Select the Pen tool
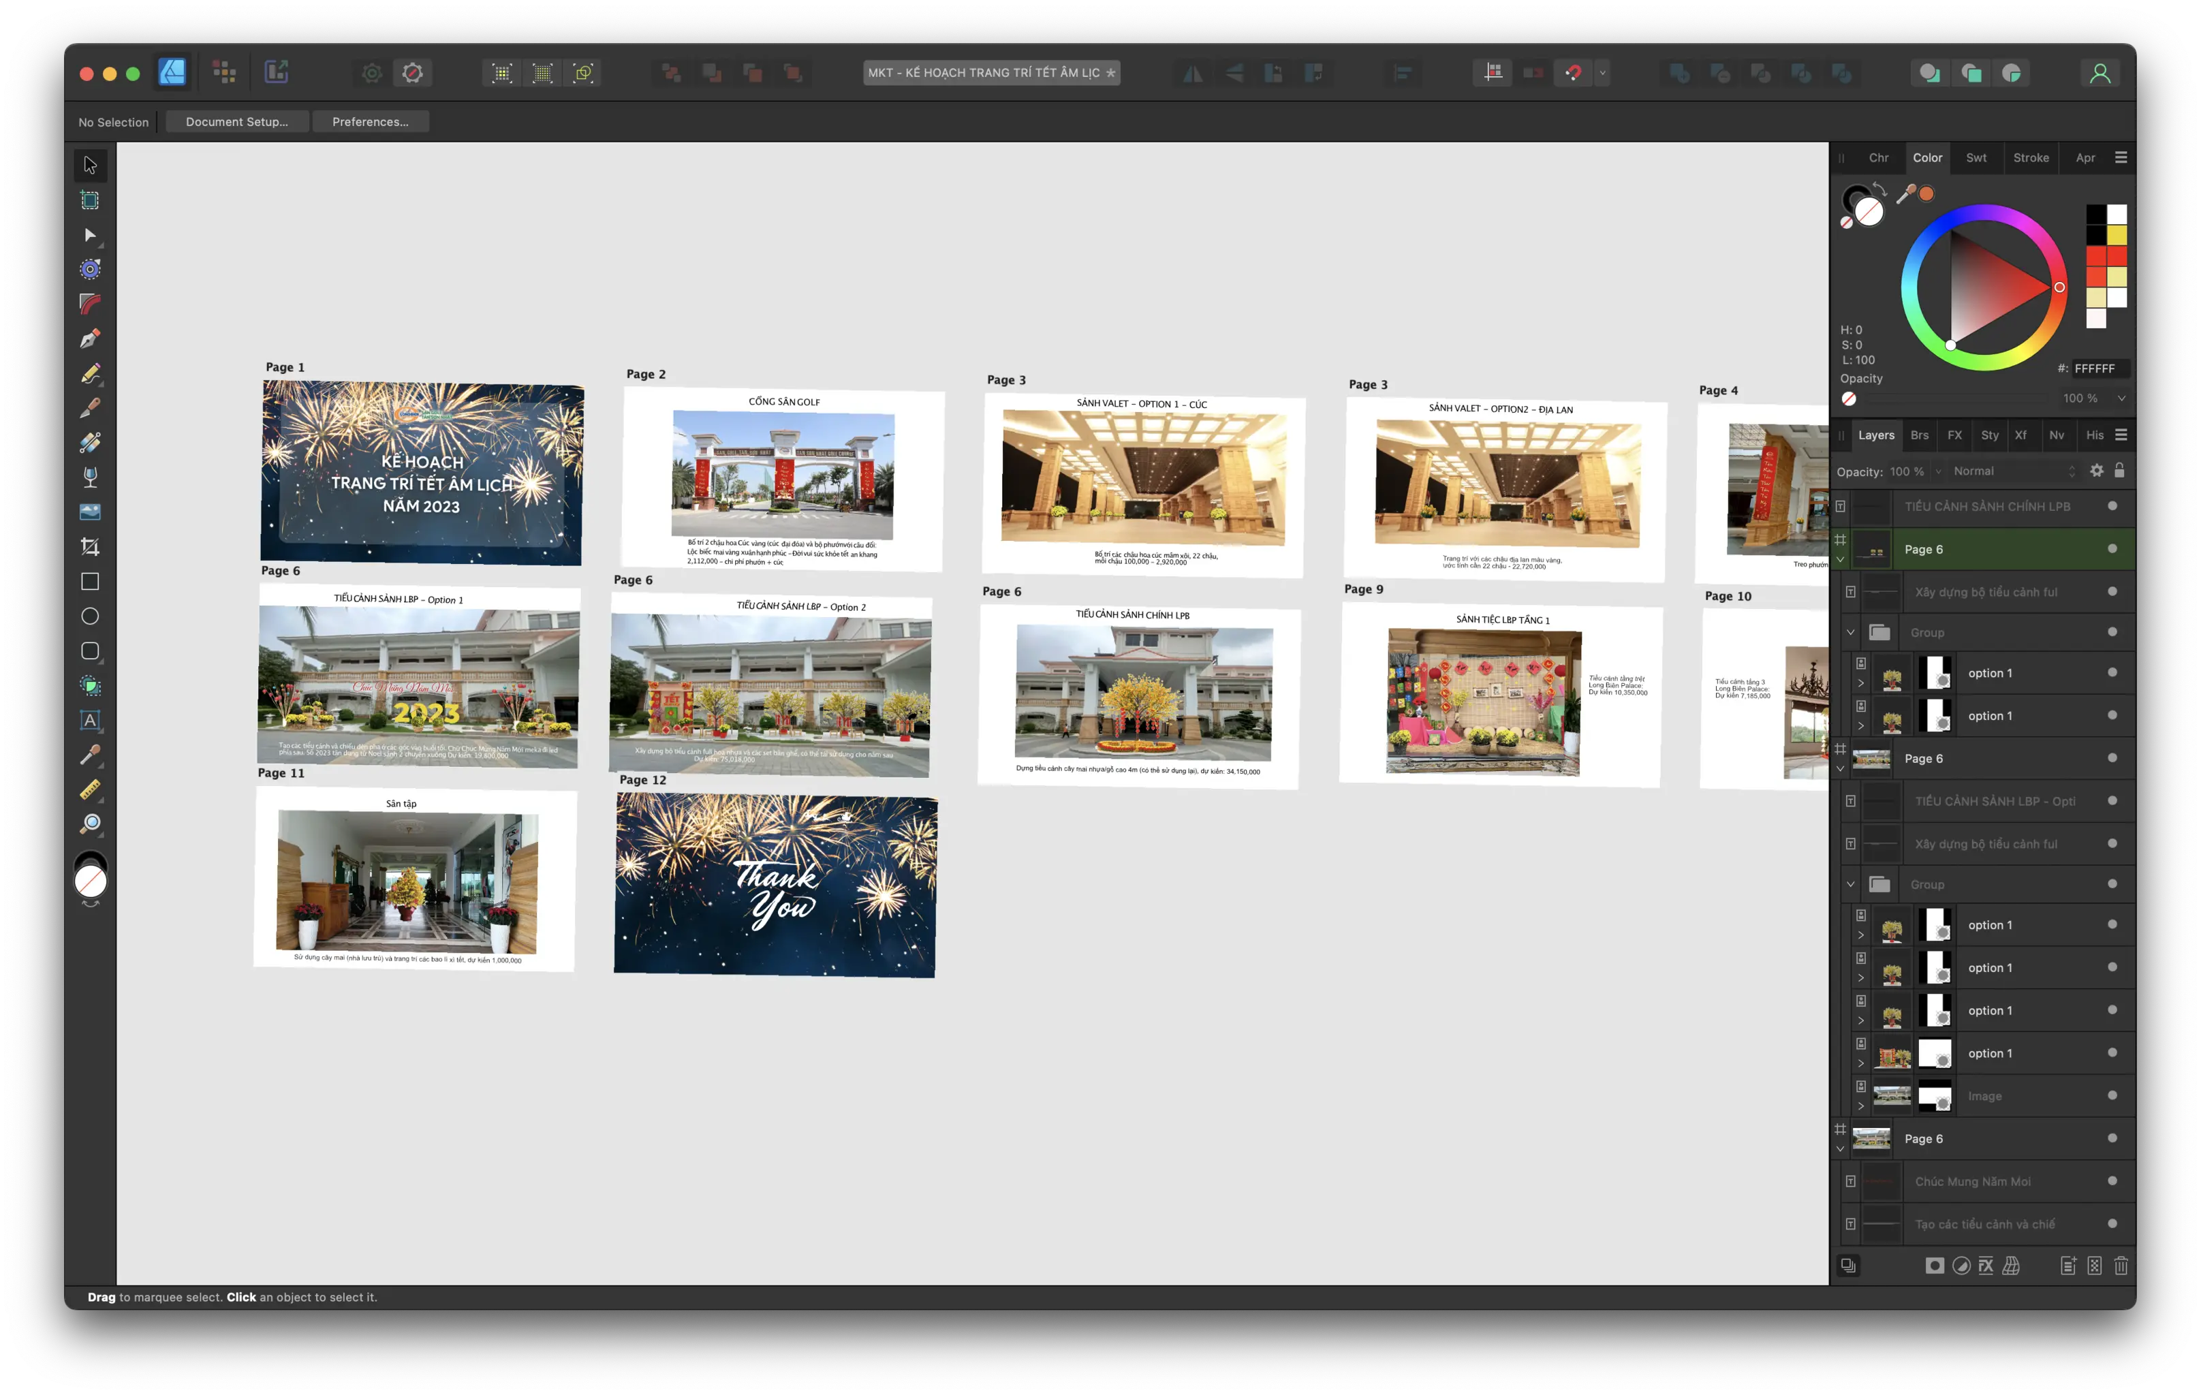This screenshot has width=2201, height=1395. click(x=89, y=339)
